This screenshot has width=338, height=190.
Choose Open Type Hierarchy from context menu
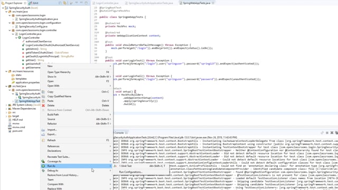[x=77, y=72]
